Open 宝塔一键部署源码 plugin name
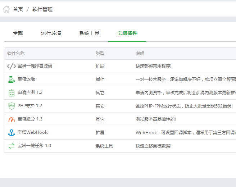The width and height of the screenshot is (236, 187). click(x=35, y=66)
